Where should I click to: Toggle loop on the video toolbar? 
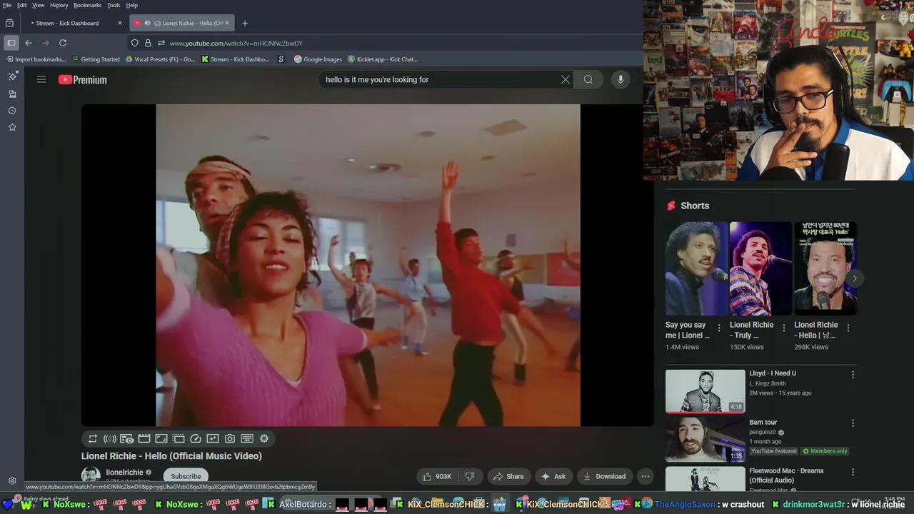tap(93, 438)
